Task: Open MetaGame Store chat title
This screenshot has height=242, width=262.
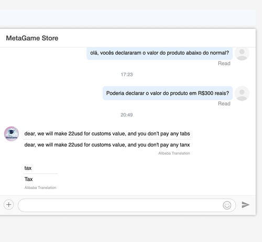Action: tap(32, 38)
